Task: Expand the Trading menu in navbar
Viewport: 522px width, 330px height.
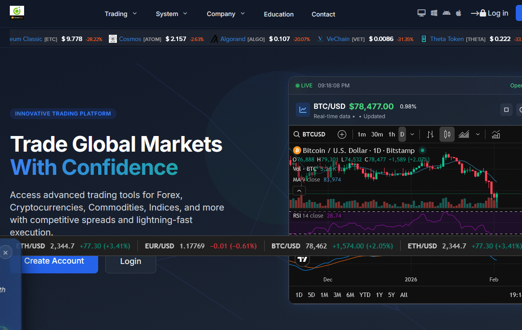Action: 120,14
